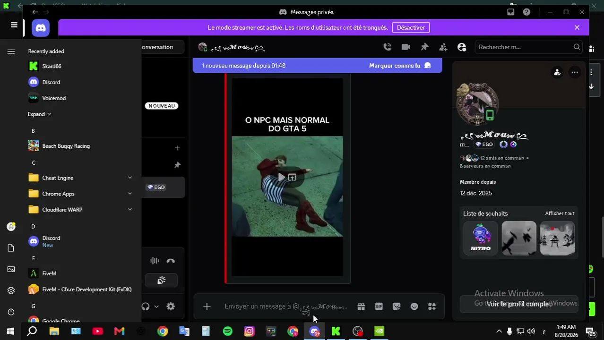Open Settings gear in Start menu rail
604x340 pixels.
(11, 290)
